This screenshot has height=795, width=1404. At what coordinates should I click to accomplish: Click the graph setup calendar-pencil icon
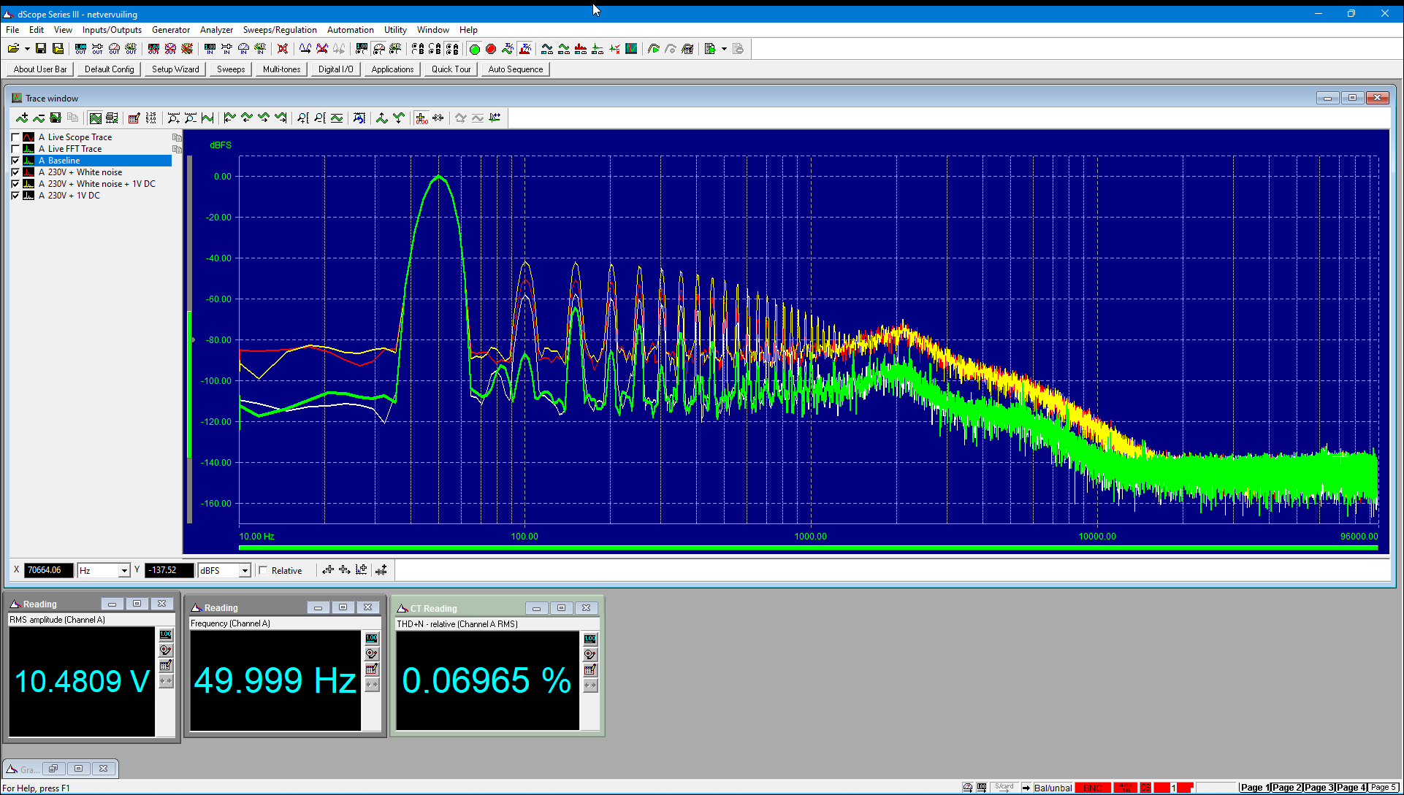click(134, 118)
